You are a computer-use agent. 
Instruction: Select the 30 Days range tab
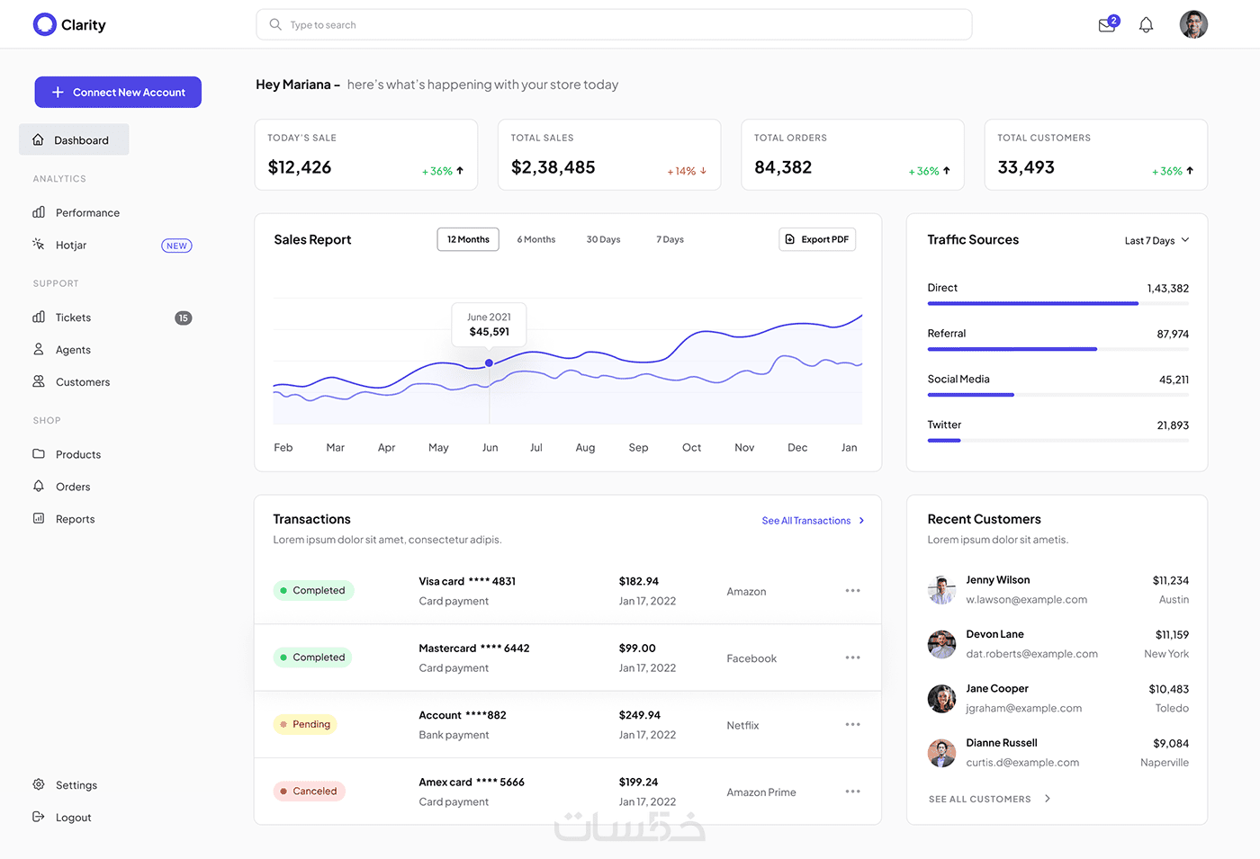coord(603,239)
